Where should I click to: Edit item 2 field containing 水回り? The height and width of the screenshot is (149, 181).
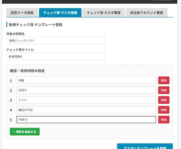[x=86, y=90]
